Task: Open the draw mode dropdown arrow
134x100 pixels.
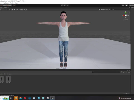Action: (7, 9)
